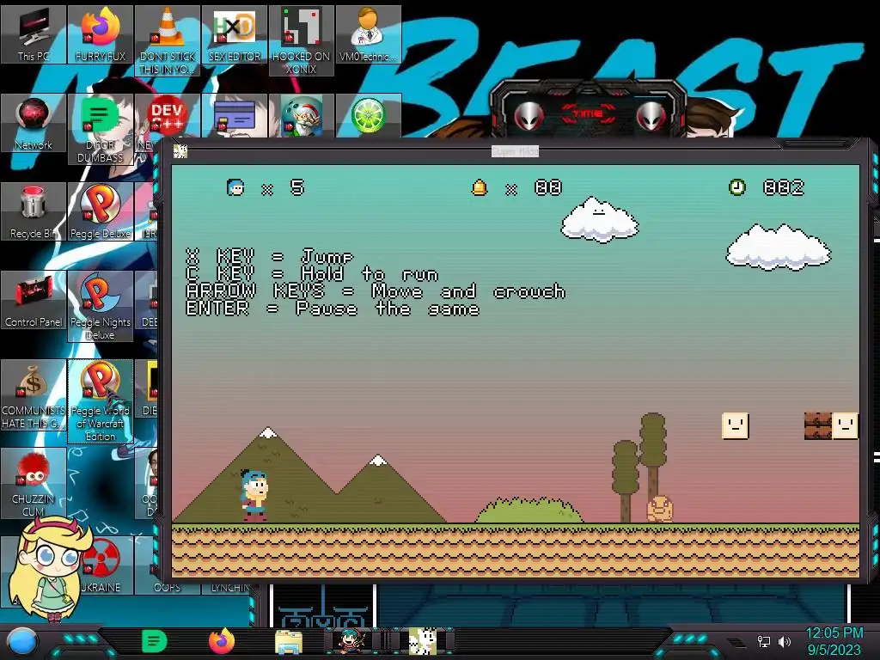Screen dimensions: 880x660
Task: Open the purple credit card desktop icon
Action: point(235,116)
